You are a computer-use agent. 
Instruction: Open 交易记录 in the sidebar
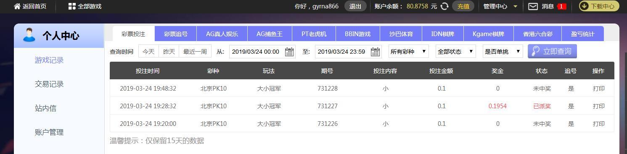[49, 84]
